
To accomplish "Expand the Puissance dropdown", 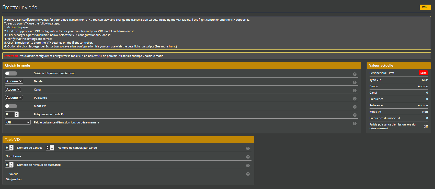I will click(x=14, y=98).
